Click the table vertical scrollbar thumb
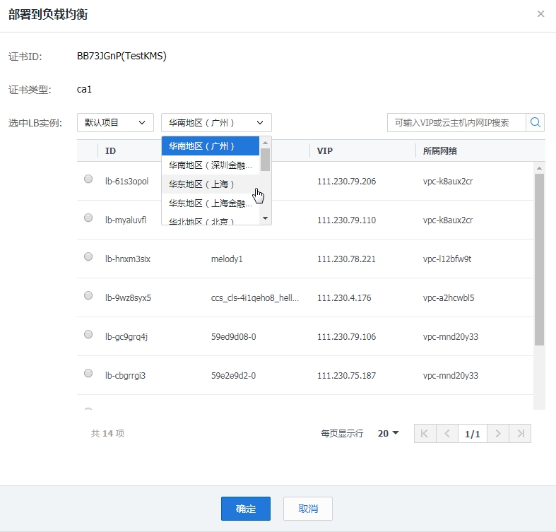Screen dimensions: 556x532 (539, 258)
